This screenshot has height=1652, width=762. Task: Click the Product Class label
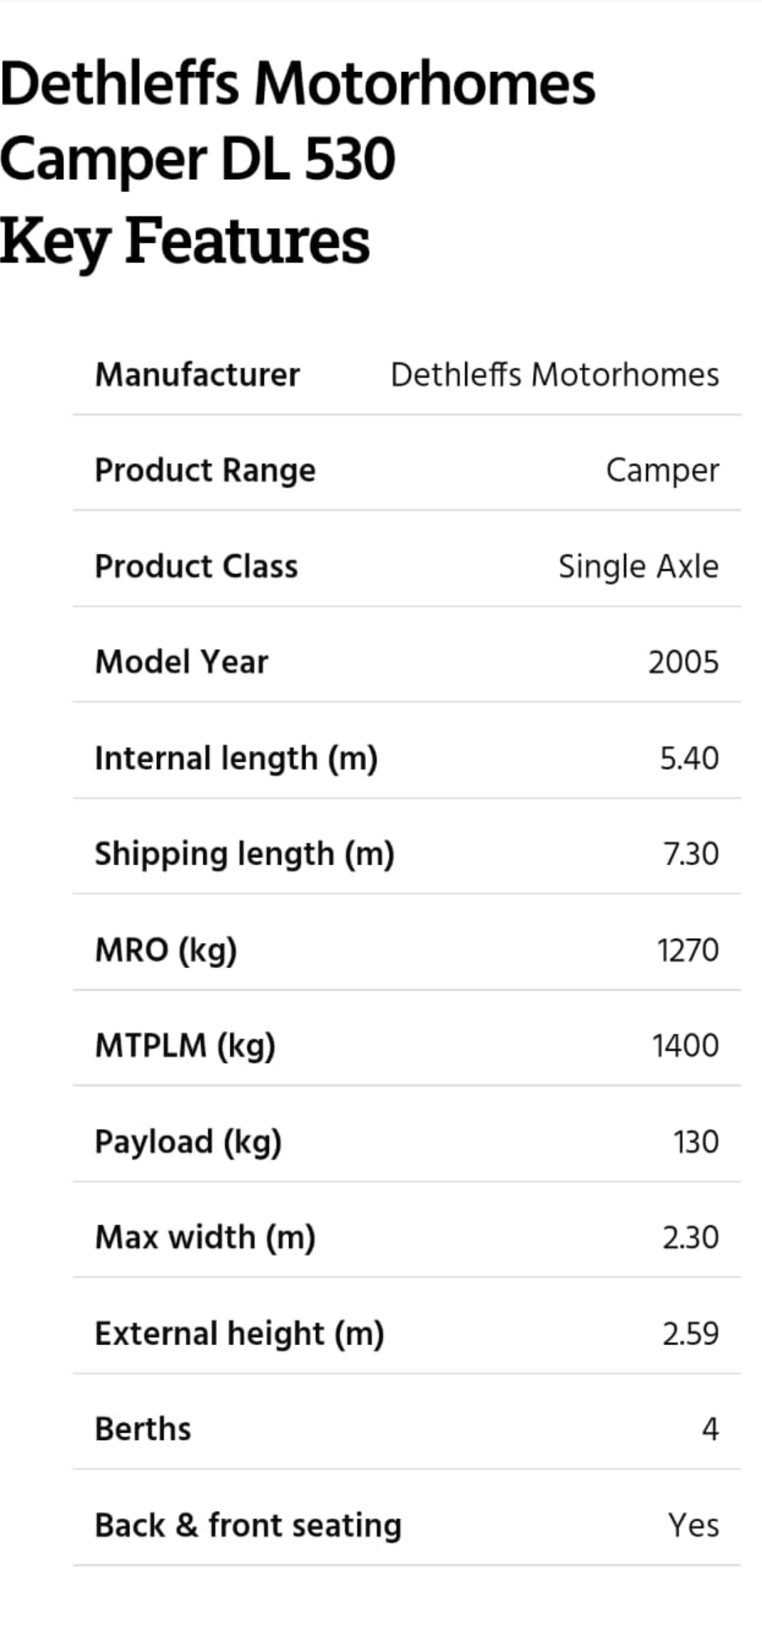click(197, 567)
